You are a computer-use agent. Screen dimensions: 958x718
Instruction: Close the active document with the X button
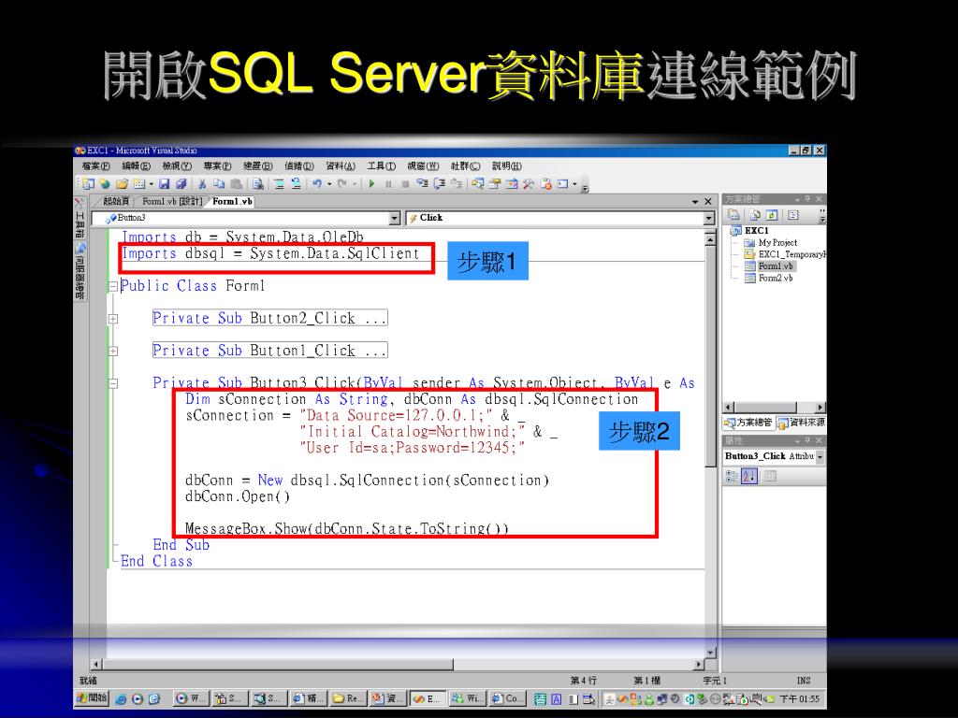pos(708,202)
